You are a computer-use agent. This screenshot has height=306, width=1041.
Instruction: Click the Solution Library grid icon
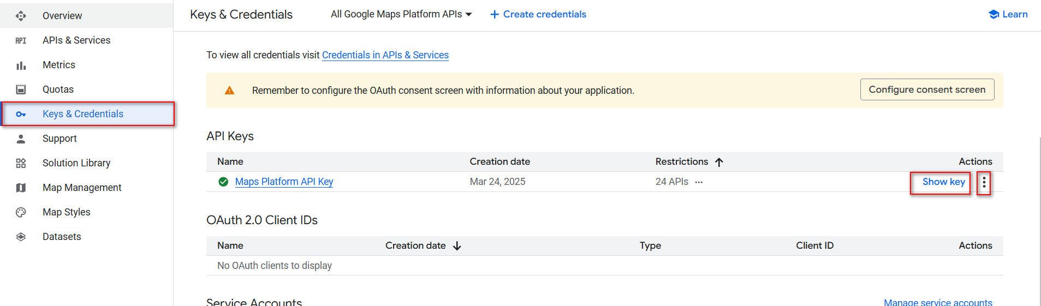point(21,163)
